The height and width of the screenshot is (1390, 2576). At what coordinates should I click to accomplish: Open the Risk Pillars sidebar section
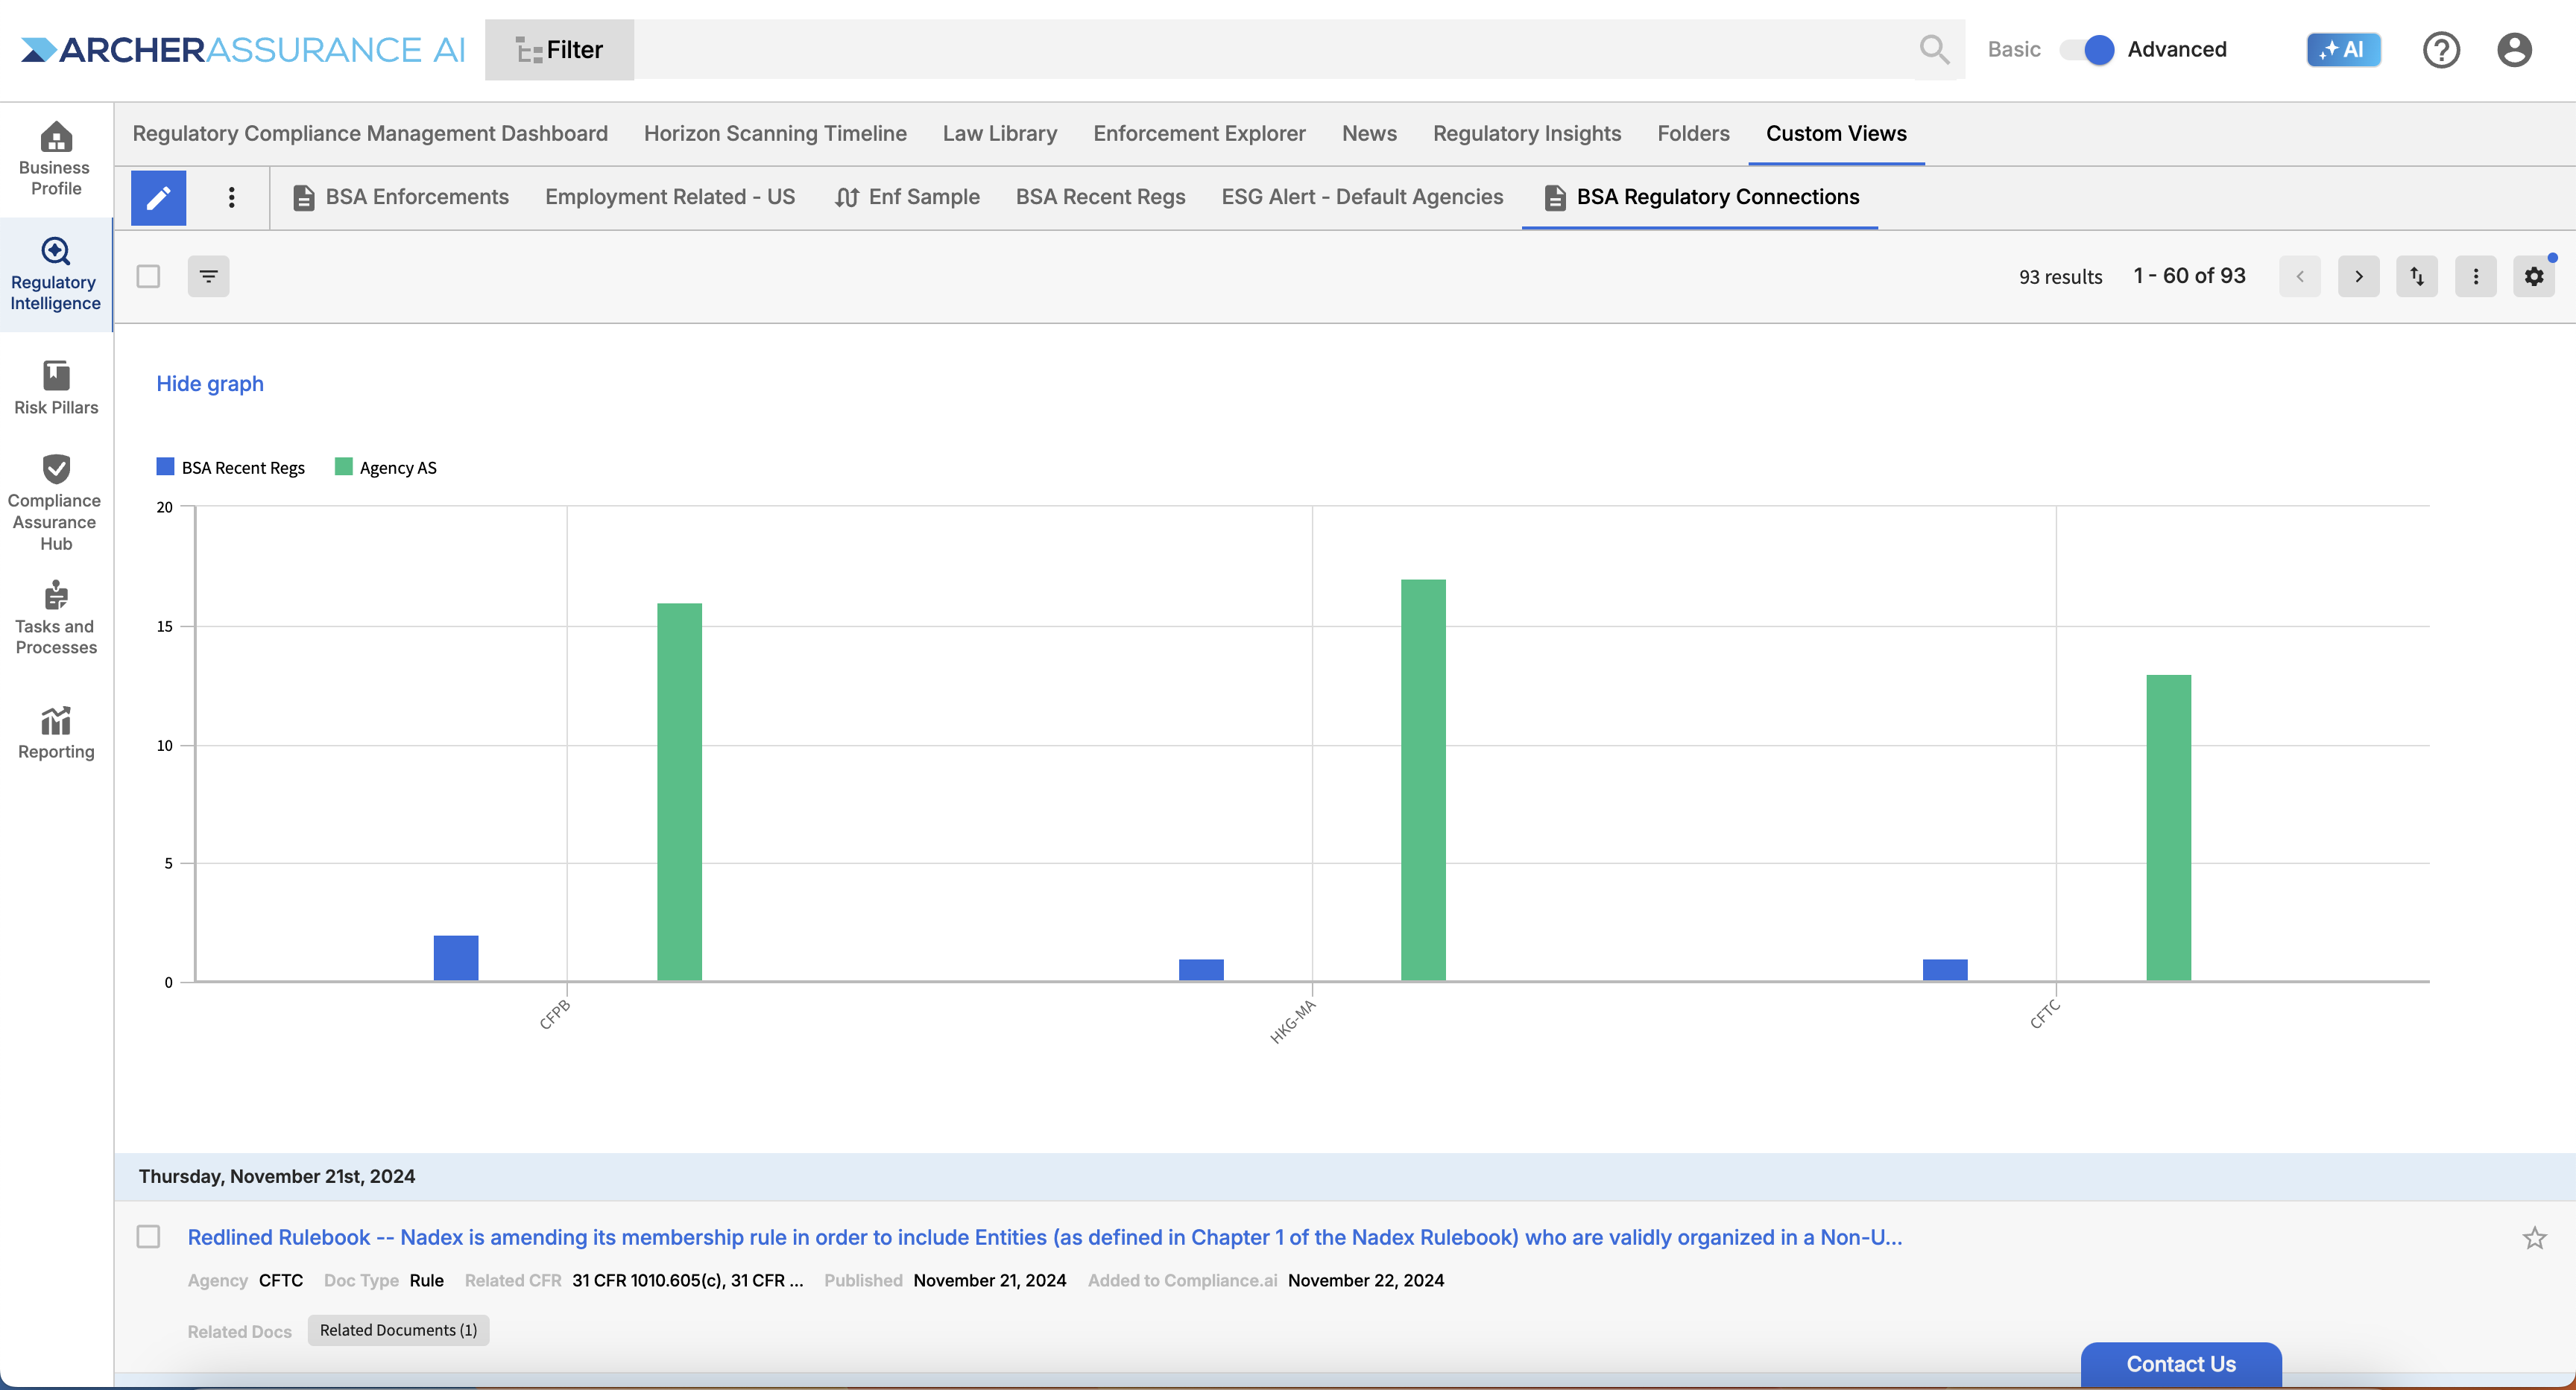[x=56, y=387]
